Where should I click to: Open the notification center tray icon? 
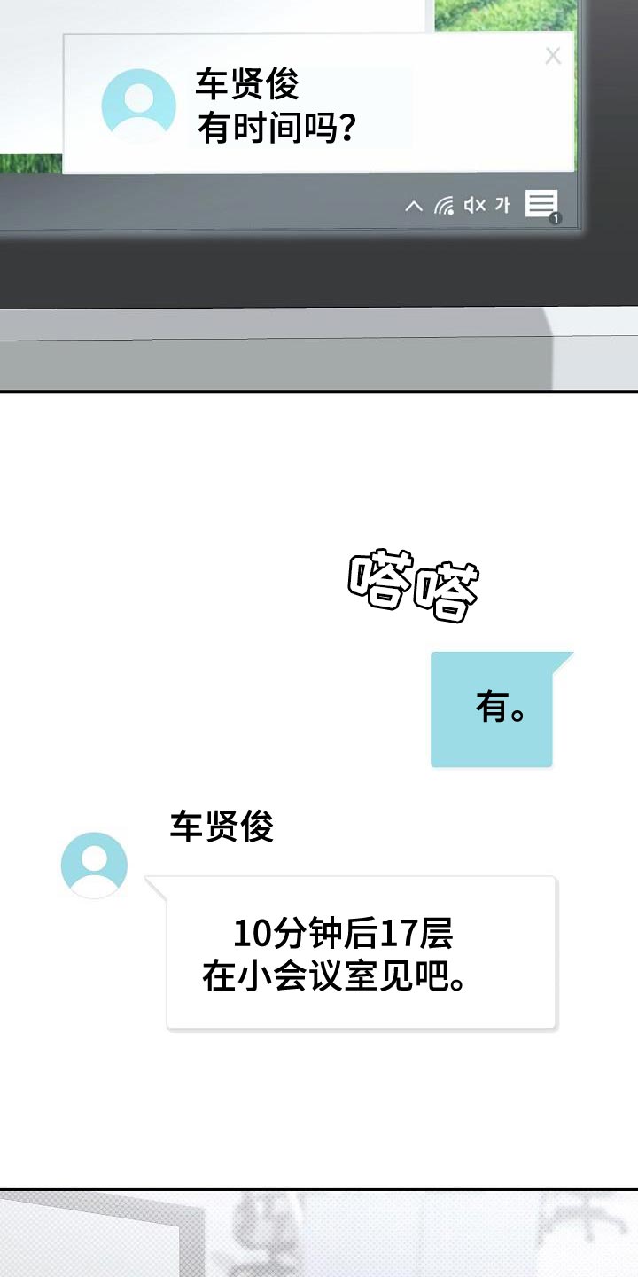[x=541, y=205]
